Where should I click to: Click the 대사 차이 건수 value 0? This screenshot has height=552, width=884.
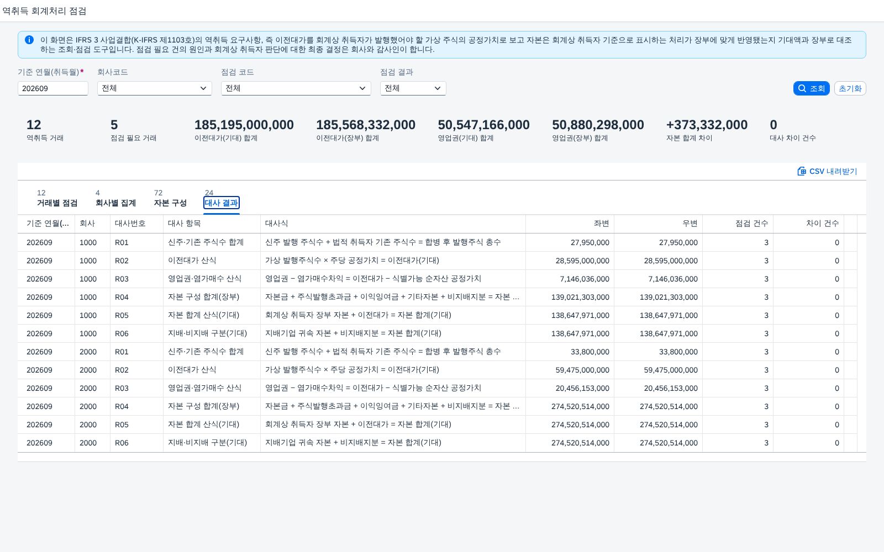tap(773, 125)
